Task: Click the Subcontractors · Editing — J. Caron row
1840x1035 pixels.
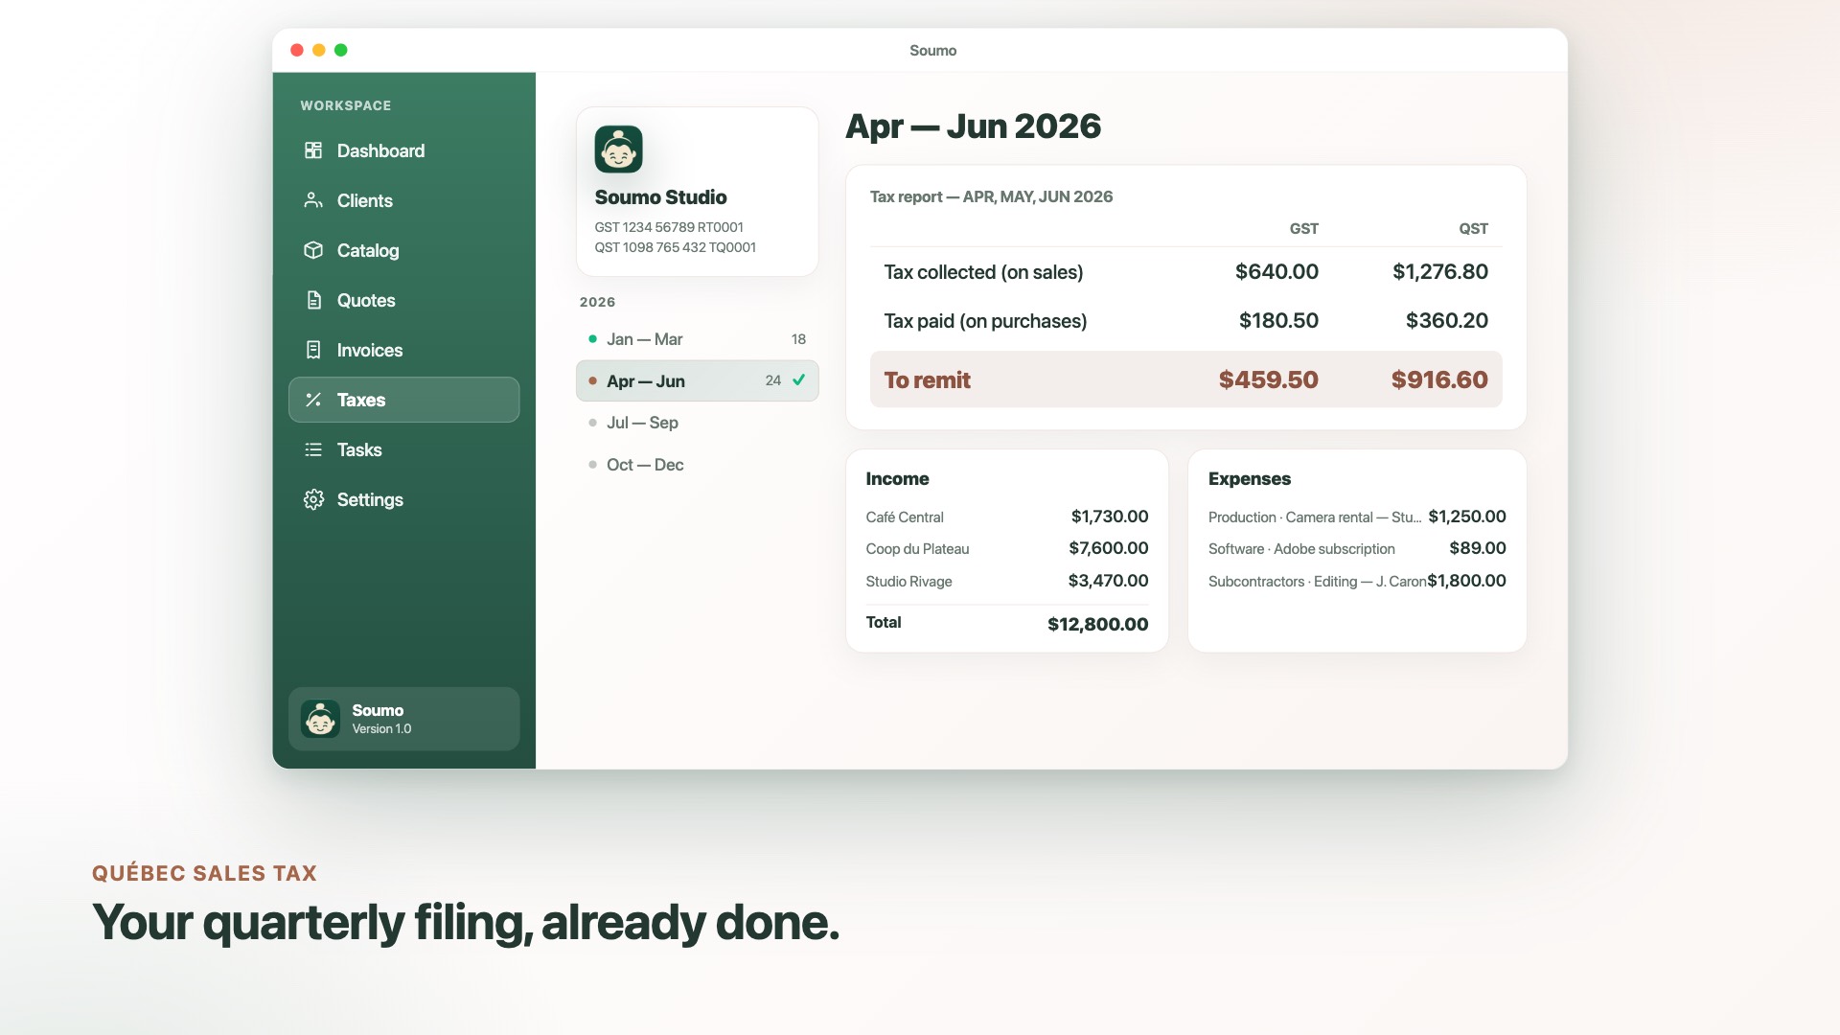Action: tap(1357, 581)
